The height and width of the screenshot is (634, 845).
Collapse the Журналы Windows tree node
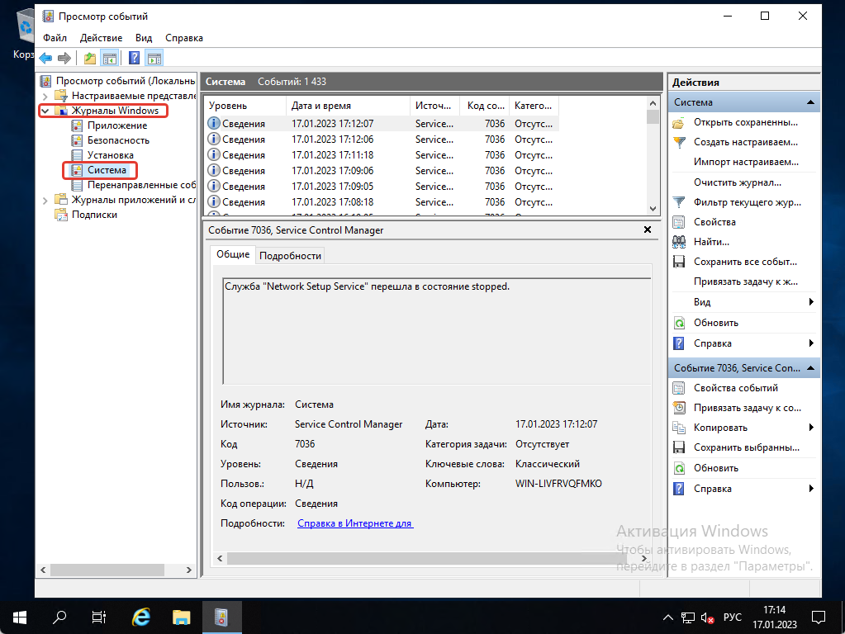[45, 111]
